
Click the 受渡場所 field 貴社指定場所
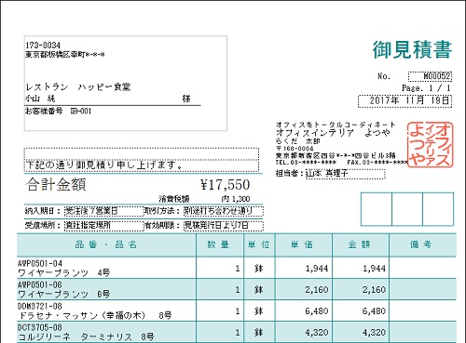[x=103, y=226]
